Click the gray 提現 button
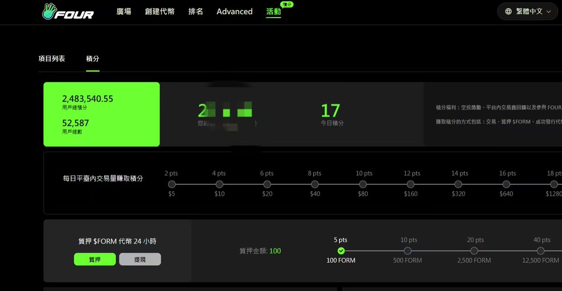Screen dimensions: 562x291 (140, 259)
